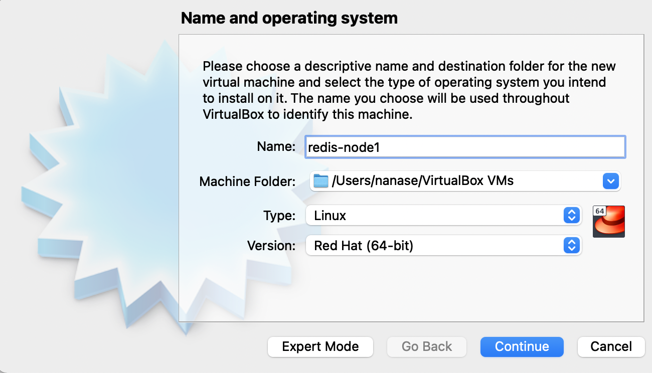
Task: Click the "Machine Folder:" label
Action: pos(248,181)
